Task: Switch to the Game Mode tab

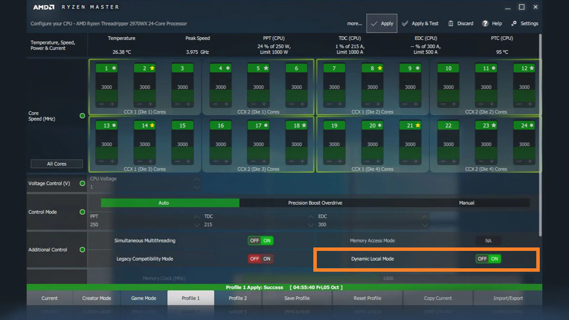Action: click(144, 298)
